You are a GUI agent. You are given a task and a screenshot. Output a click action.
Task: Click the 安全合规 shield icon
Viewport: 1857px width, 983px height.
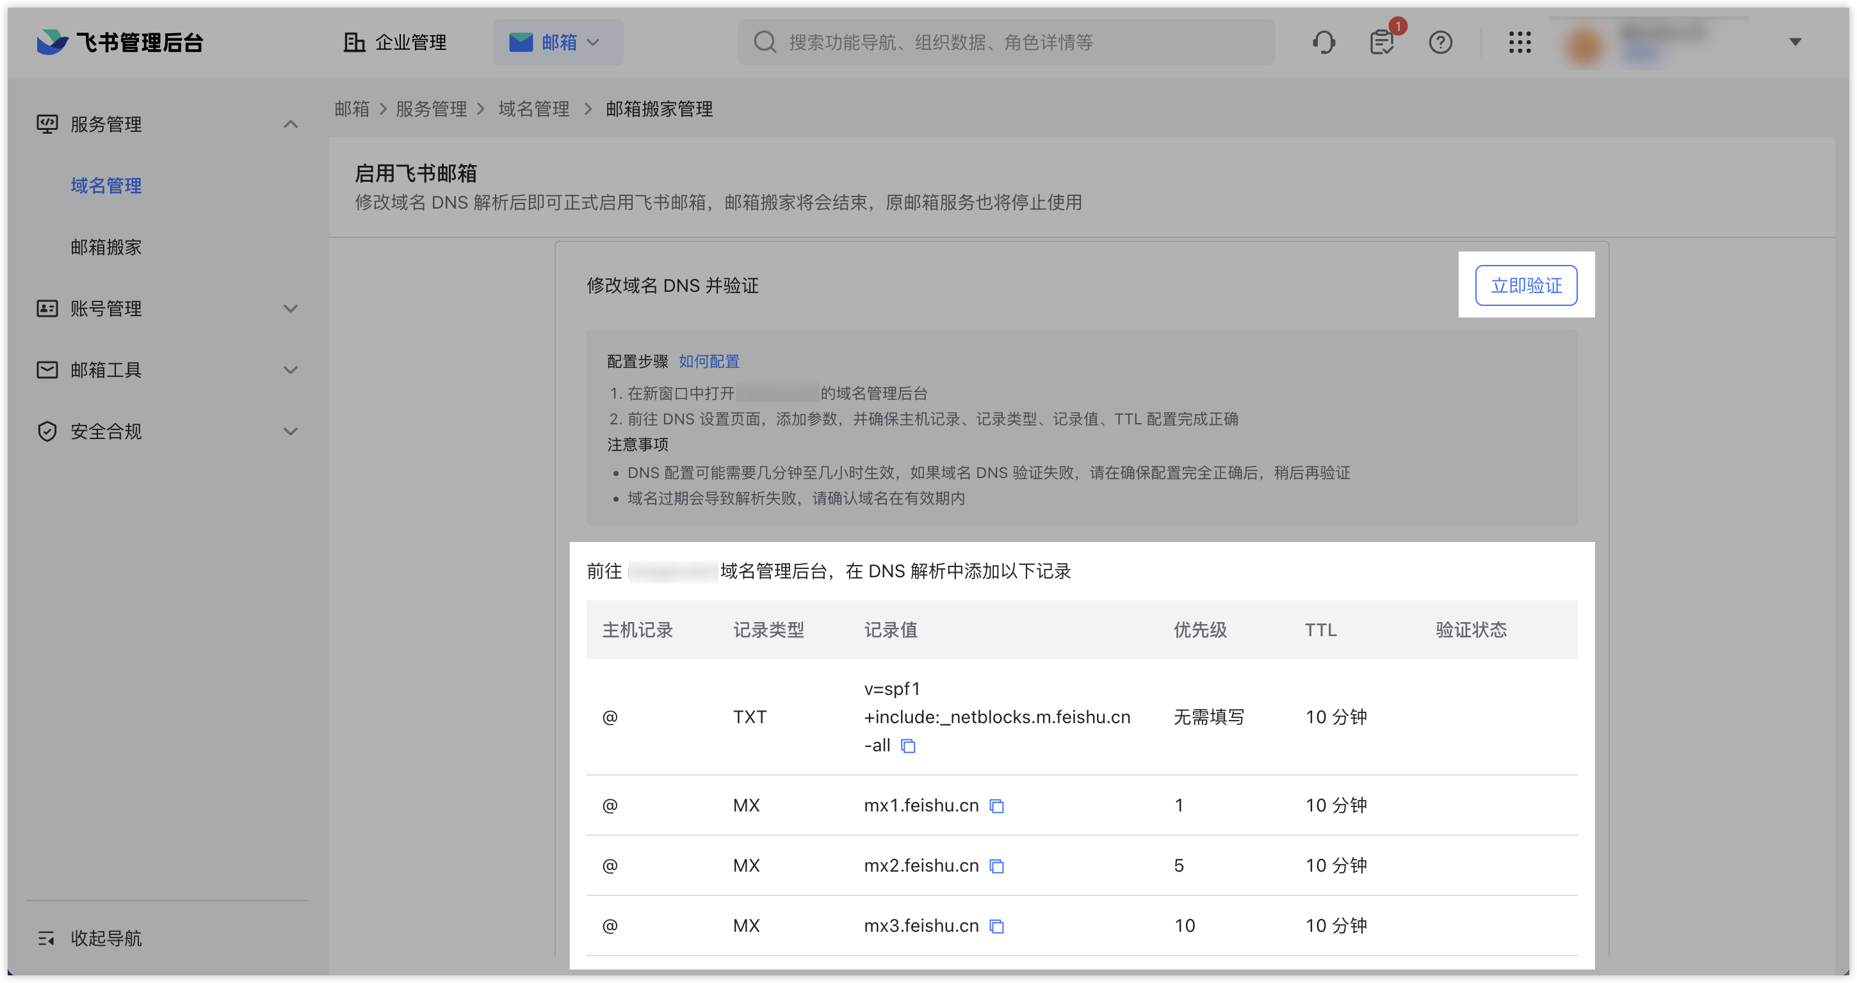[47, 431]
